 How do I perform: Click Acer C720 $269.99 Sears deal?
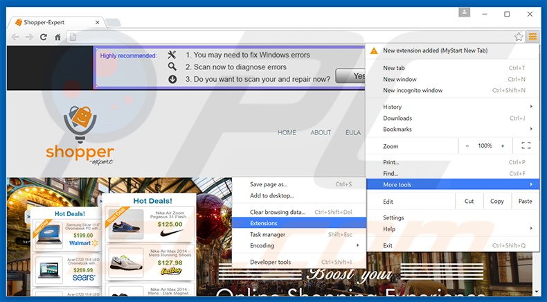click(x=68, y=270)
